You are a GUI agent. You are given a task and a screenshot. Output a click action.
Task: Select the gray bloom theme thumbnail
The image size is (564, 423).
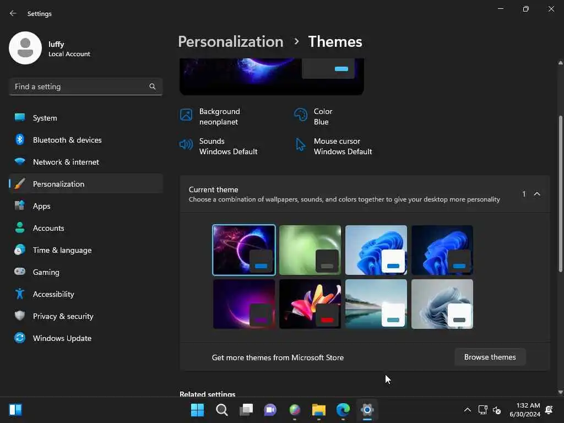point(442,304)
